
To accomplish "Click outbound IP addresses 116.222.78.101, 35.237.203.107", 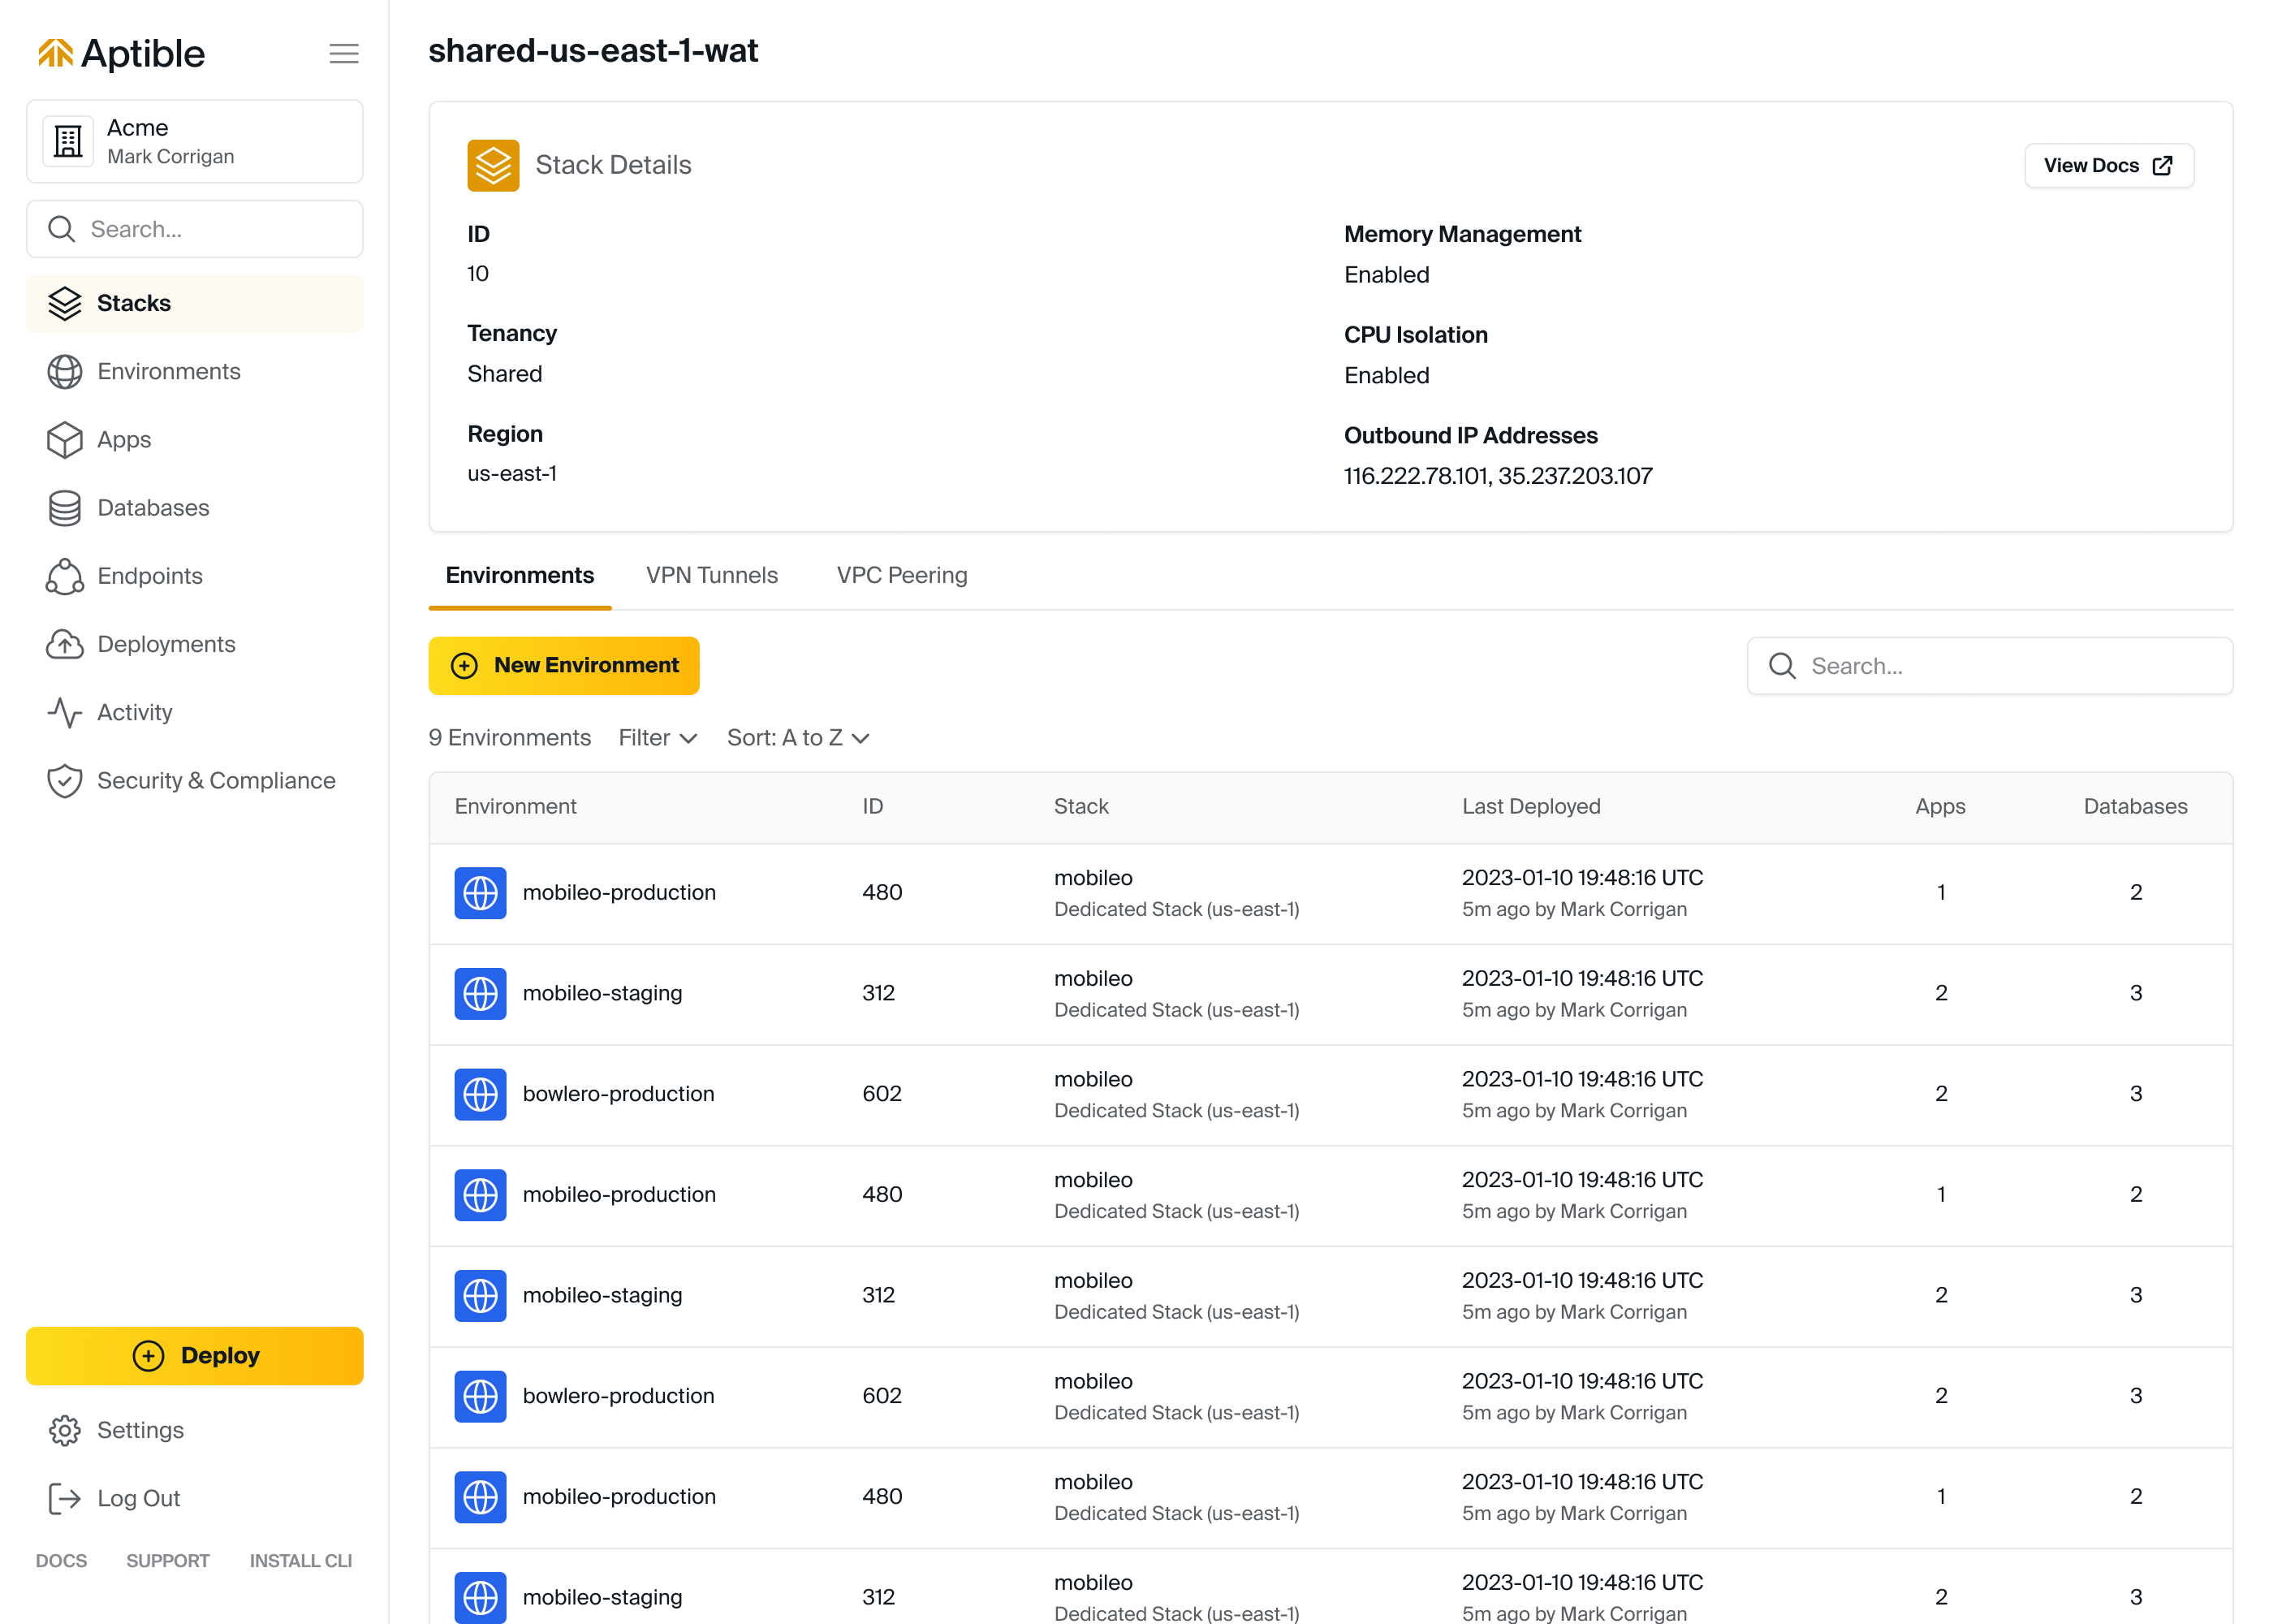I will tap(1499, 476).
